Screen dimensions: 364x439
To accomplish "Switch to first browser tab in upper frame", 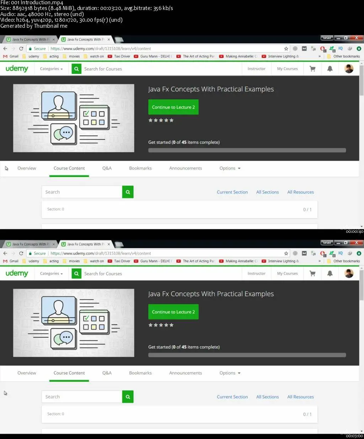I will pos(30,39).
